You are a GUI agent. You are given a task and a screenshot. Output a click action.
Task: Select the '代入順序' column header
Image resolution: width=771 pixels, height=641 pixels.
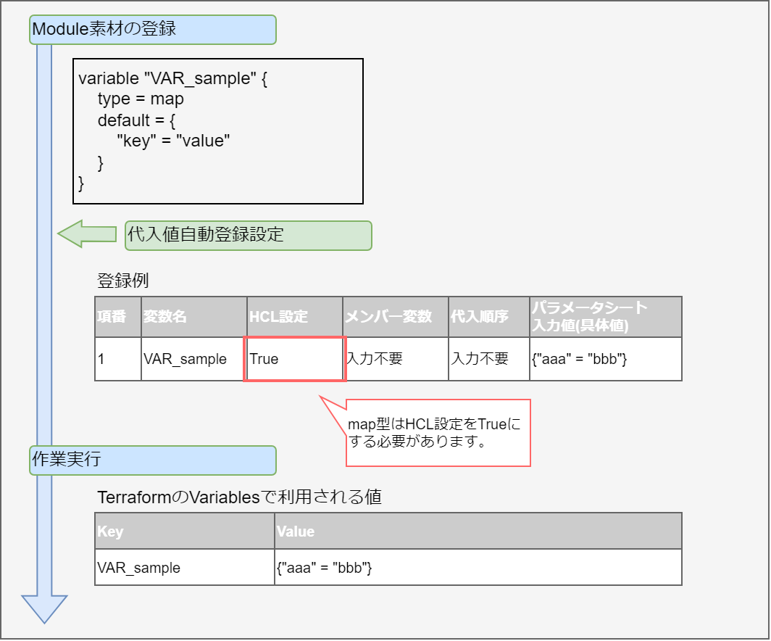pyautogui.click(x=488, y=317)
